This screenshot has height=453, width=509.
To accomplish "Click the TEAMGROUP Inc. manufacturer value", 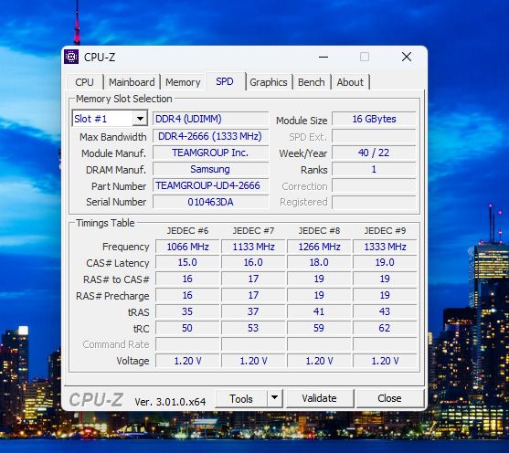I will coord(211,153).
